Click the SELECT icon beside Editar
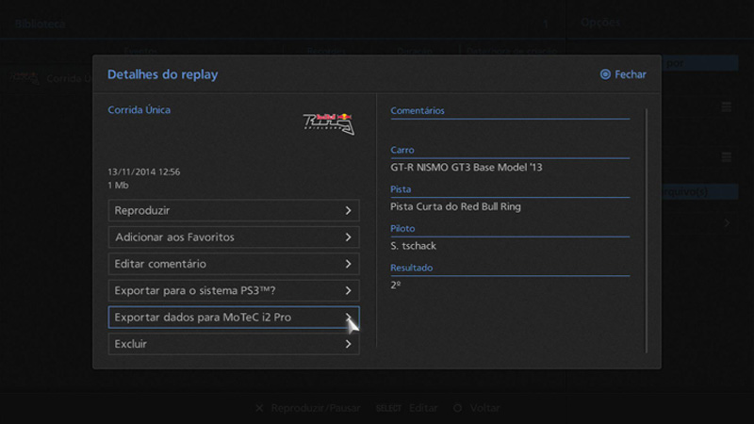The height and width of the screenshot is (424, 754). click(388, 408)
